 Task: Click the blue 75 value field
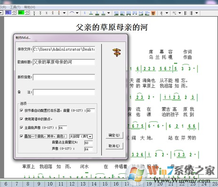pos(8,13)
